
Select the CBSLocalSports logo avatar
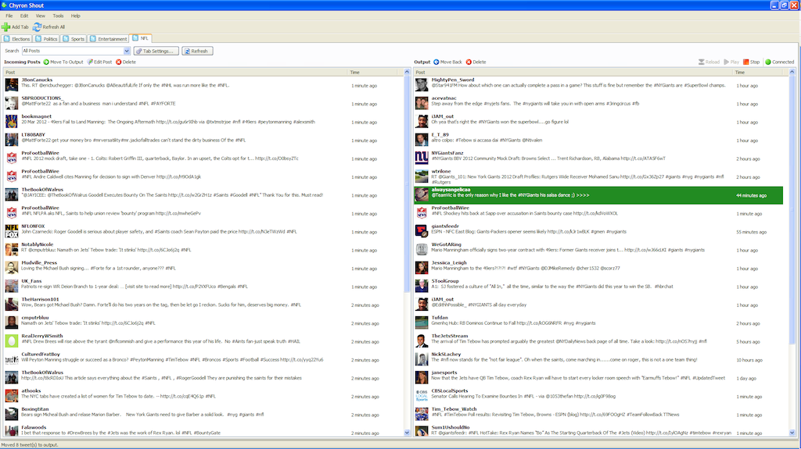point(422,395)
